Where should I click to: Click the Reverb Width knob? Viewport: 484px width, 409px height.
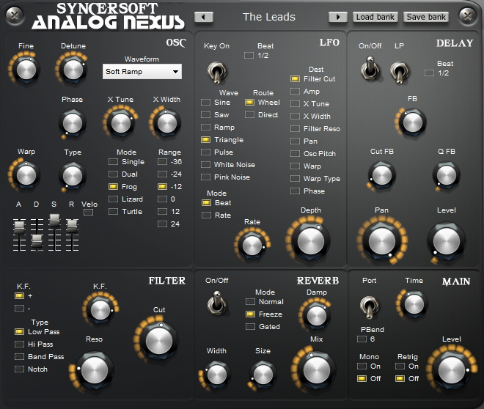coord(216,374)
